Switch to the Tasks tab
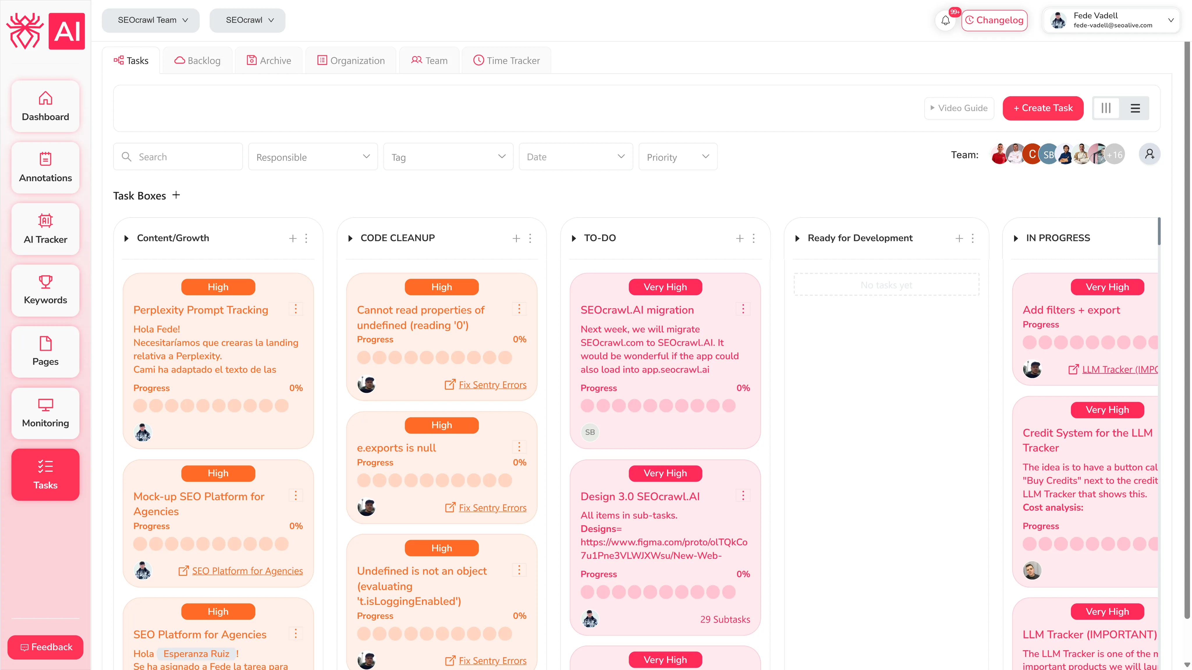Image resolution: width=1192 pixels, height=670 pixels. 131,60
